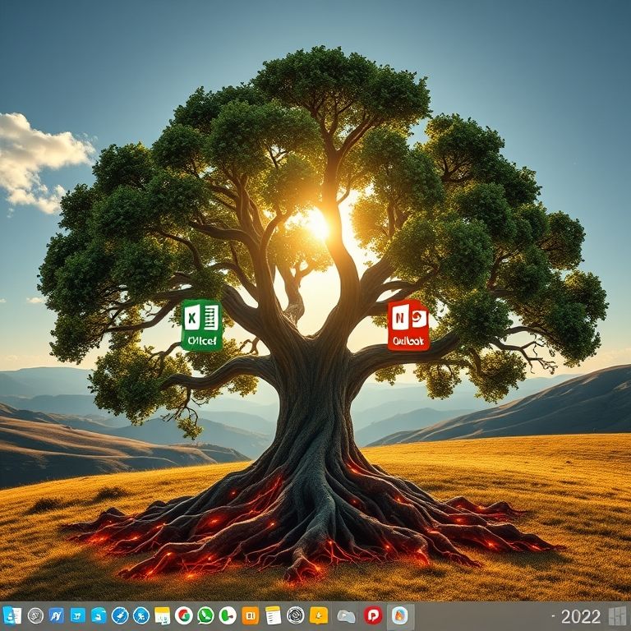Screen dimensions: 631x631
Task: Open the blue round icon left of sticky note
Action: tap(141, 615)
